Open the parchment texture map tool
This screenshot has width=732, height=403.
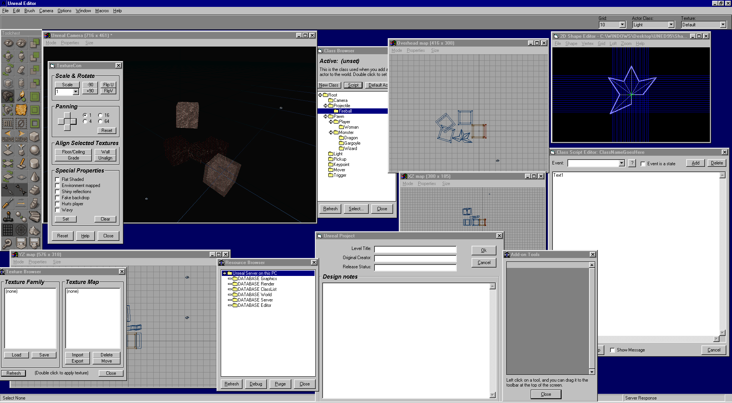pyautogui.click(x=21, y=110)
